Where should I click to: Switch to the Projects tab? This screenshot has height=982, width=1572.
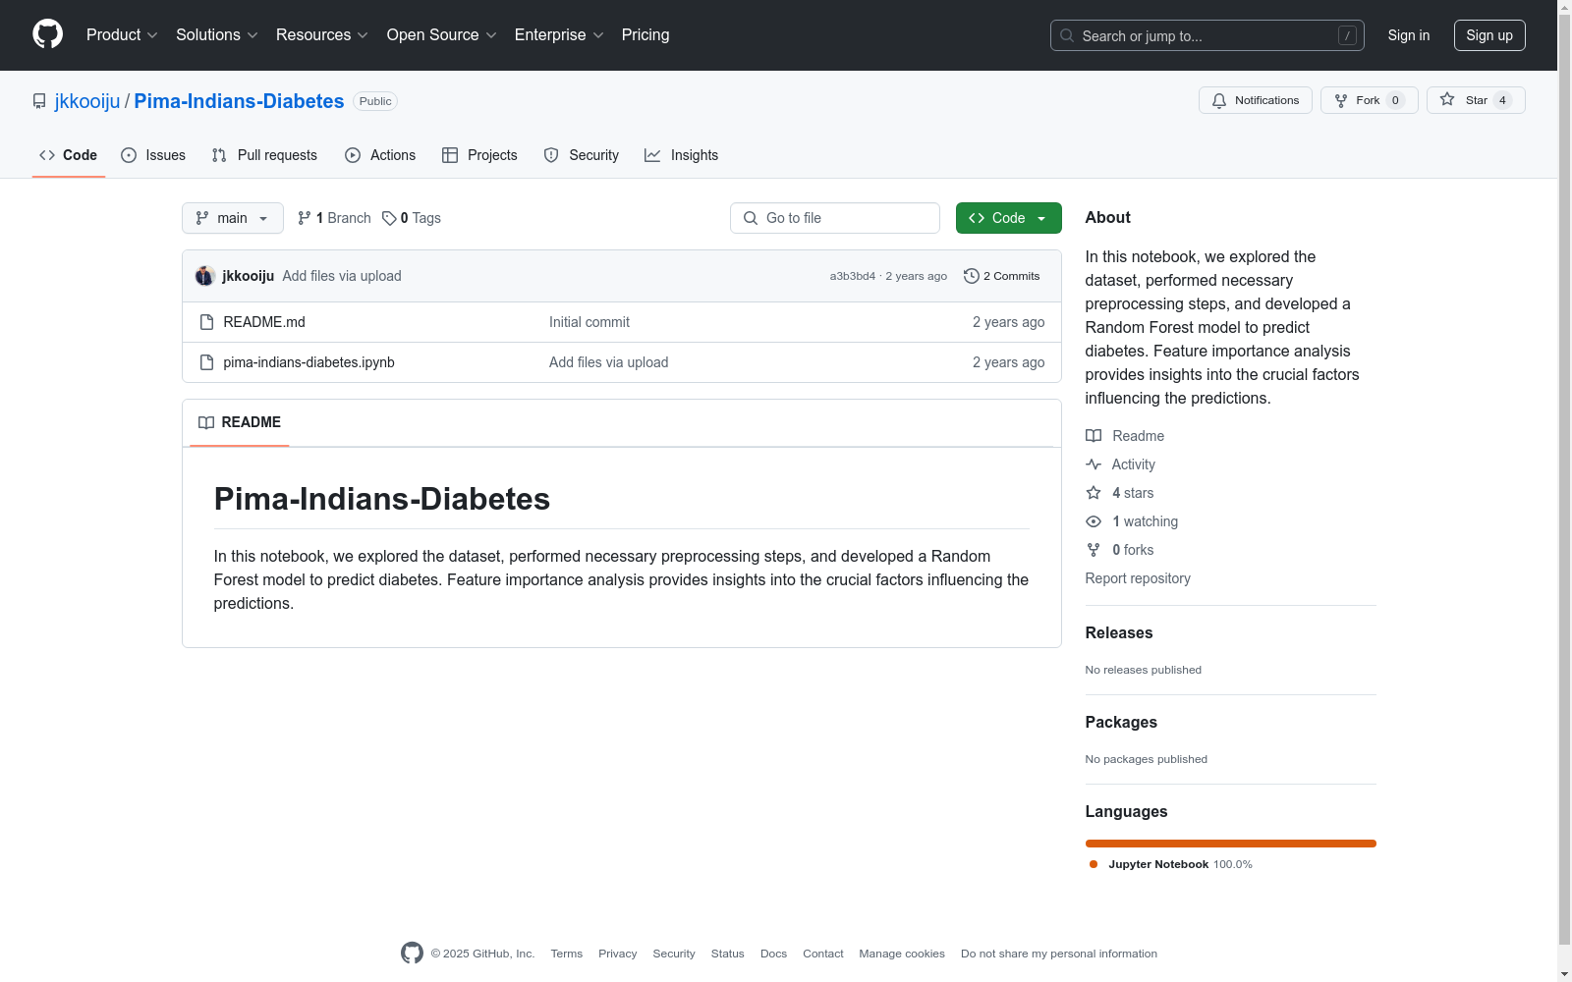pyautogui.click(x=479, y=155)
